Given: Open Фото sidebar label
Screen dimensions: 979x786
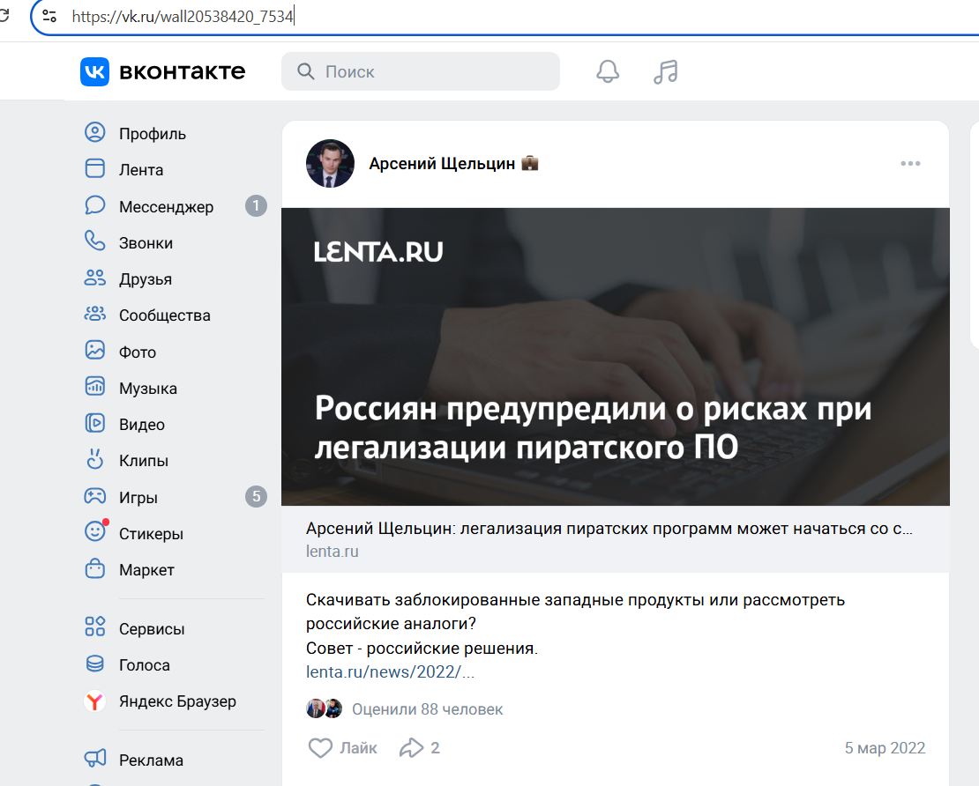Looking at the screenshot, I should click(x=138, y=352).
